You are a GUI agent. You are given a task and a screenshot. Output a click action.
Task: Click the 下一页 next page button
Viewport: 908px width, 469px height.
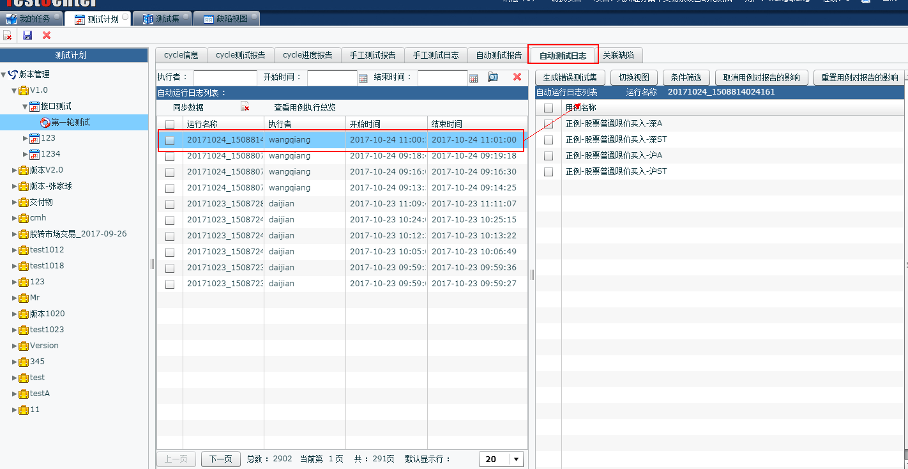220,459
